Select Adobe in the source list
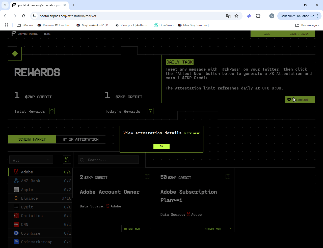323x248 pixels. [40, 172]
